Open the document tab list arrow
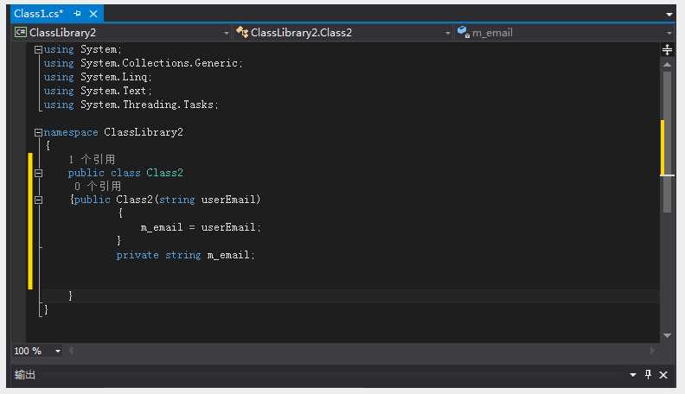Screen dimensions: 685x394 pyautogui.click(x=669, y=15)
